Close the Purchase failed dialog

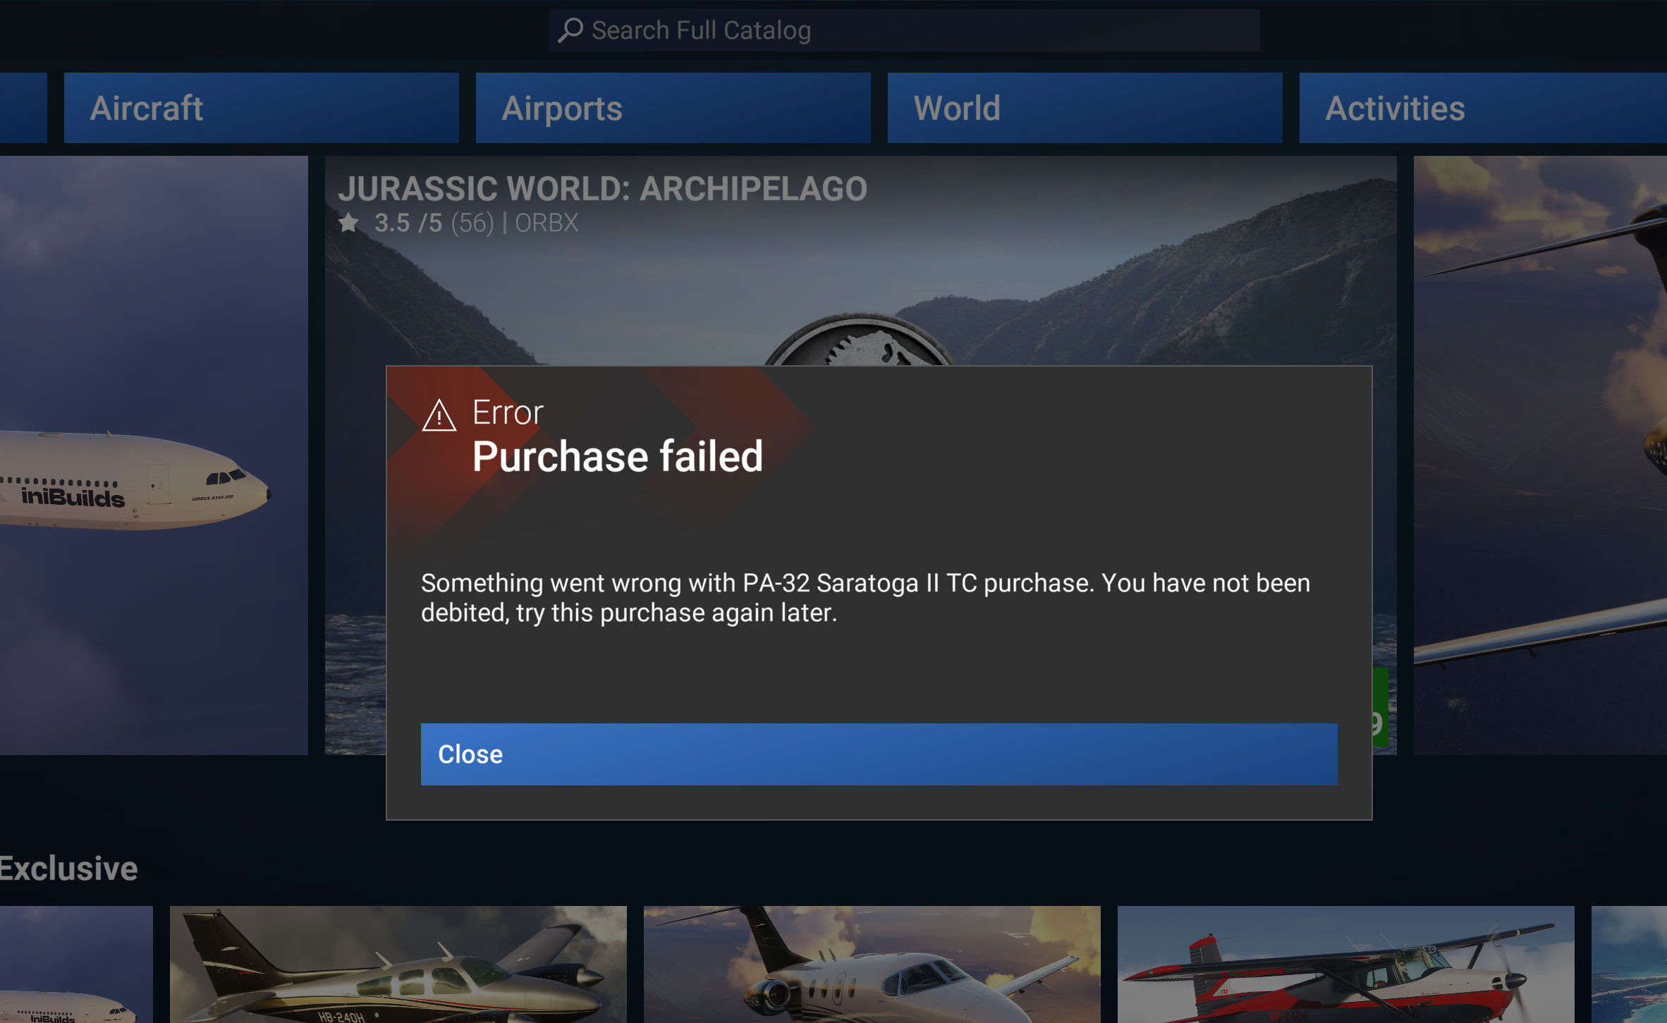tap(879, 754)
